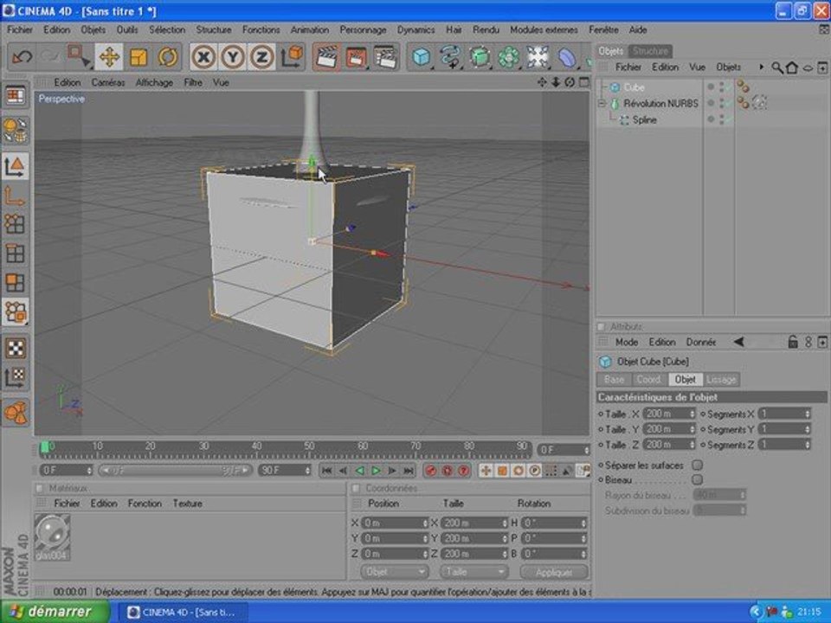
Task: Click the record keyframe red button
Action: tap(431, 471)
